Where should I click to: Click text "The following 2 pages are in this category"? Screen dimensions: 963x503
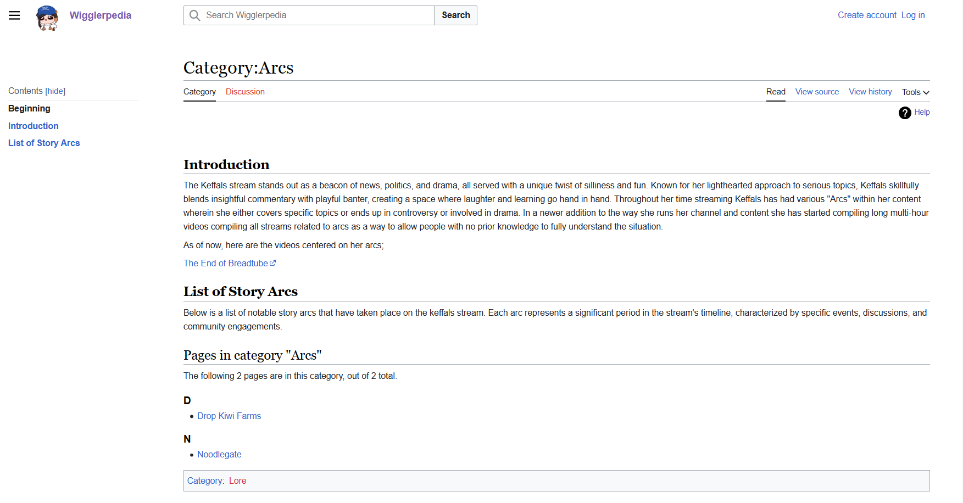pyautogui.click(x=263, y=376)
